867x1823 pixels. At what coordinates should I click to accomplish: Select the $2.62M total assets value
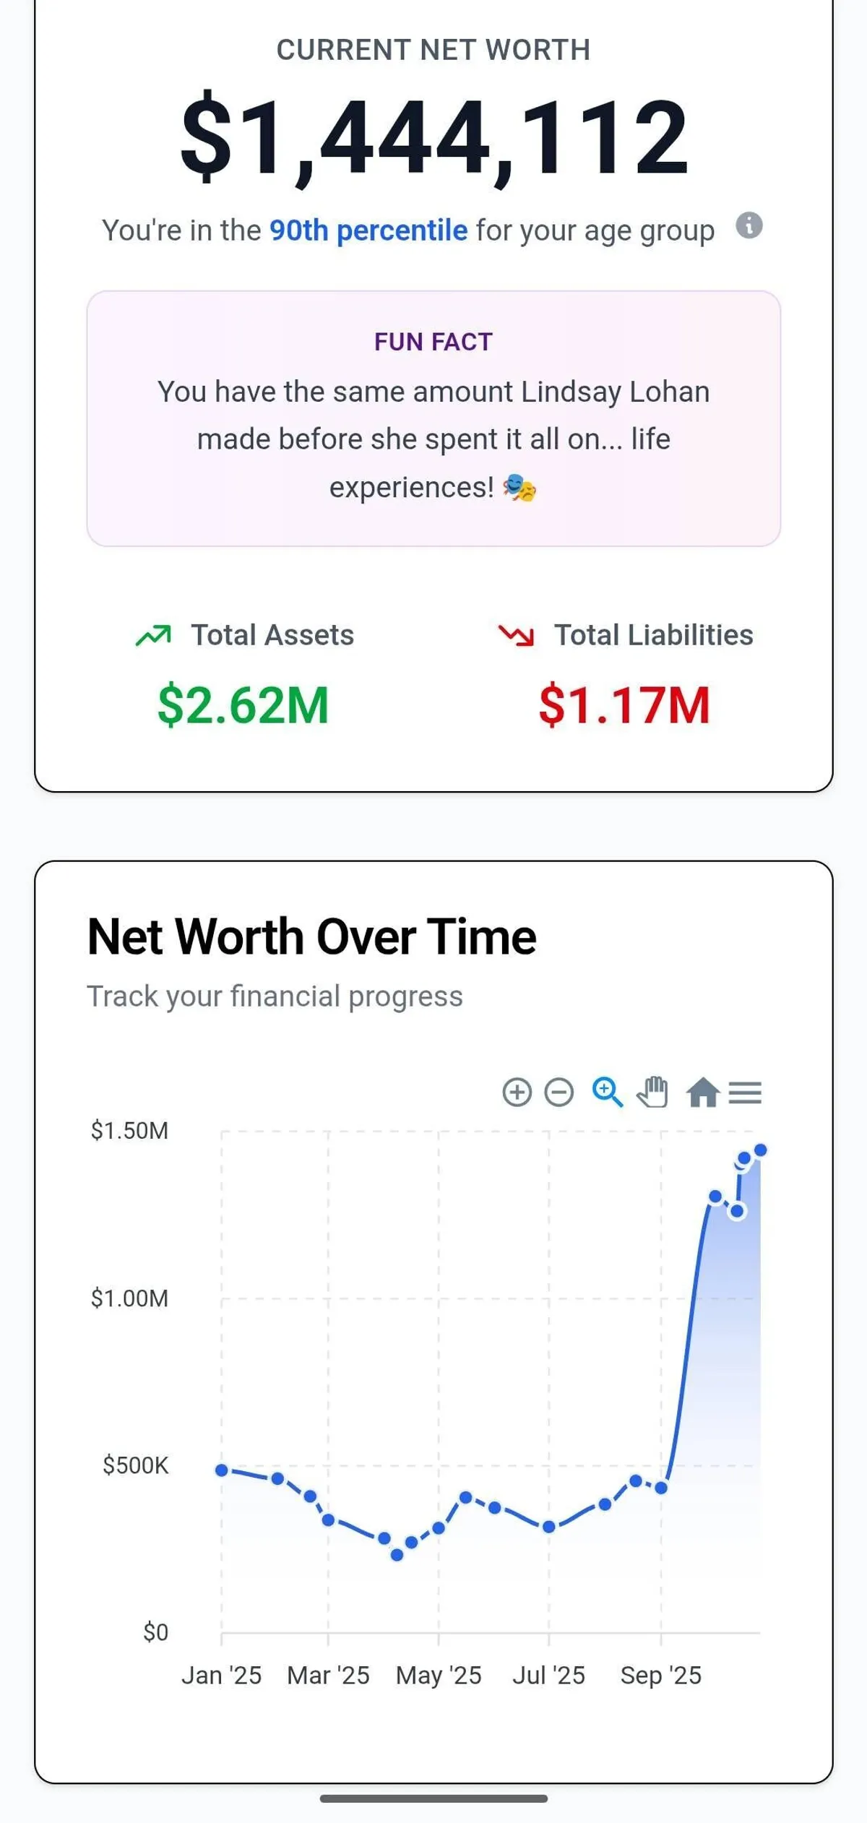pyautogui.click(x=243, y=705)
